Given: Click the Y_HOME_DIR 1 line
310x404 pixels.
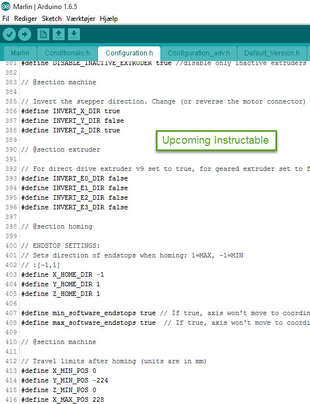Looking at the screenshot, I should click(61, 284).
